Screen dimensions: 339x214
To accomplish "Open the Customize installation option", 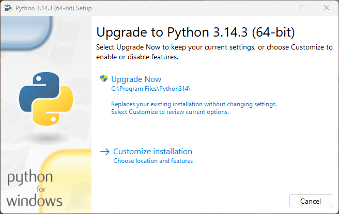I will click(152, 152).
